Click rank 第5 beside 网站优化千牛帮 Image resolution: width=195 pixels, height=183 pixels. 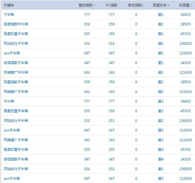(x=161, y=169)
